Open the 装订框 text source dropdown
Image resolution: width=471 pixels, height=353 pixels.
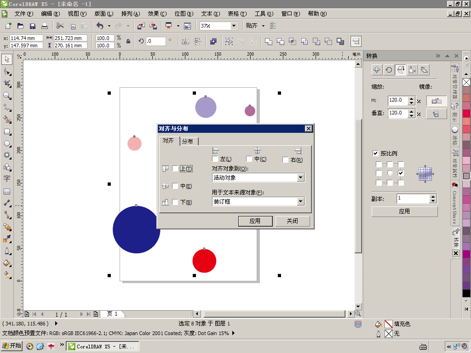pos(301,202)
